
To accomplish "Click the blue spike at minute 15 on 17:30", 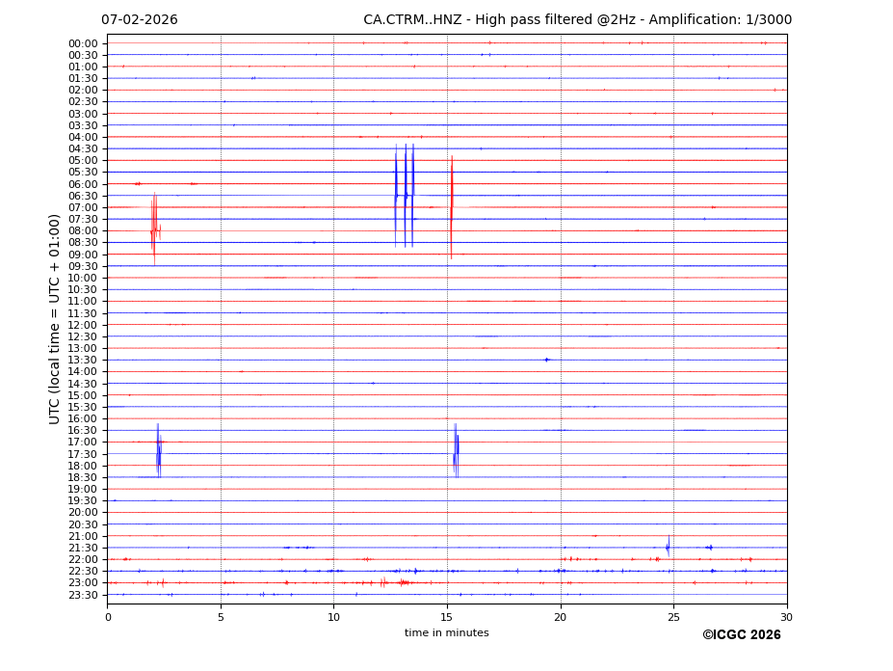I will coord(456,452).
